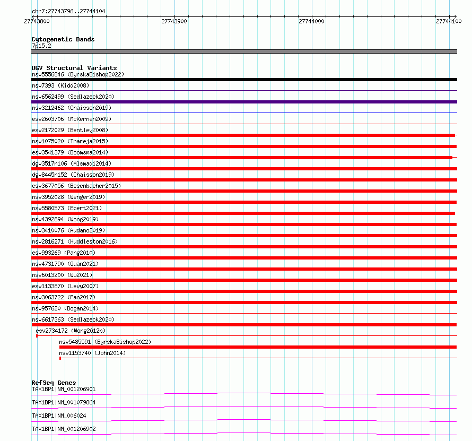Open nsv3063722 (Fan2017) variant
The image size is (472, 441).
pyautogui.click(x=64, y=297)
